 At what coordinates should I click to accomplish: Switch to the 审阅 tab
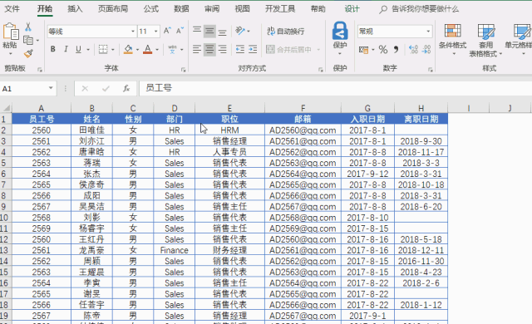click(212, 9)
